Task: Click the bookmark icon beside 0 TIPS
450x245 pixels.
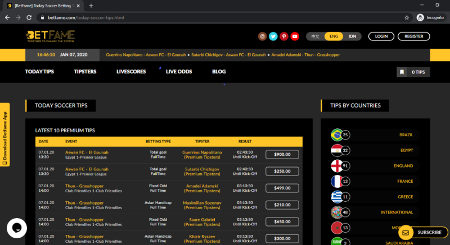Action: click(402, 72)
